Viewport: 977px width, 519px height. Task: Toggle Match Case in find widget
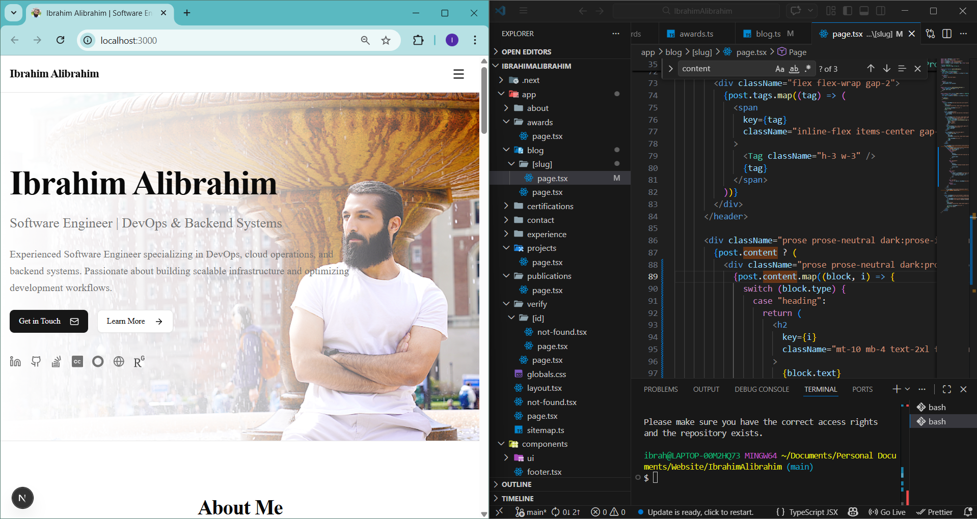[x=779, y=69]
